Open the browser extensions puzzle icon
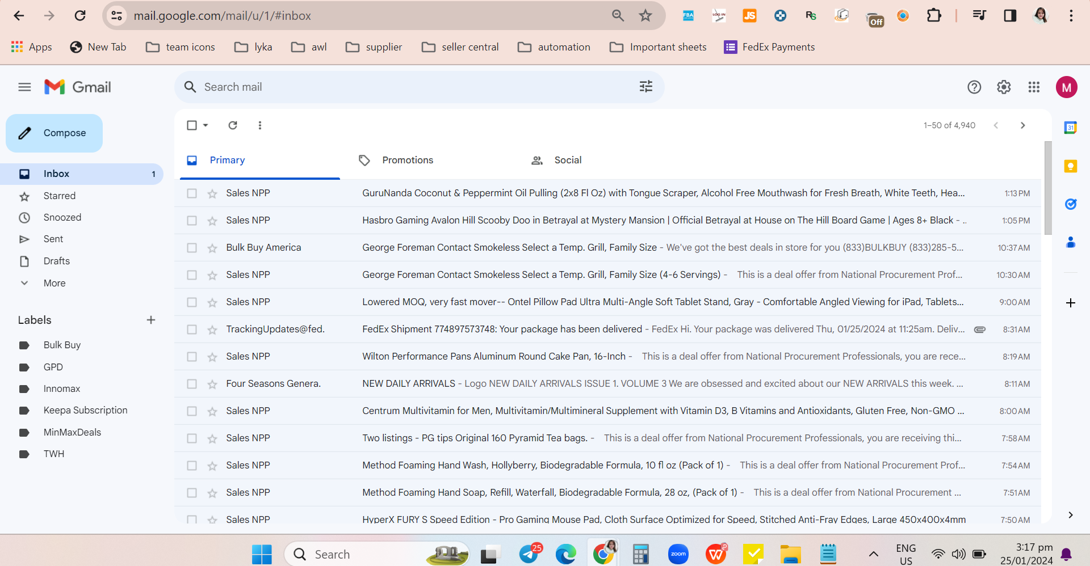 (934, 16)
